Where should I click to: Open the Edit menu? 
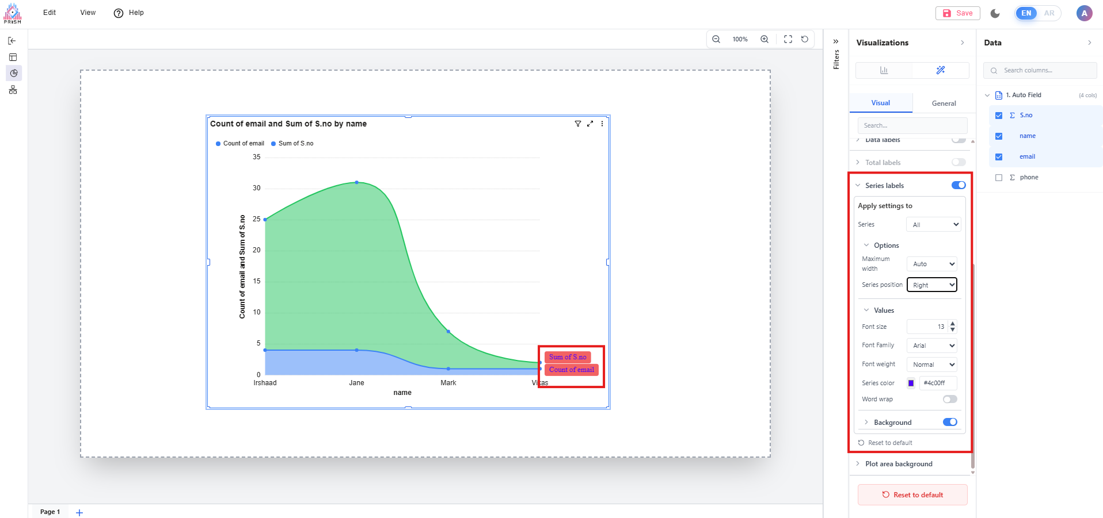coord(50,13)
